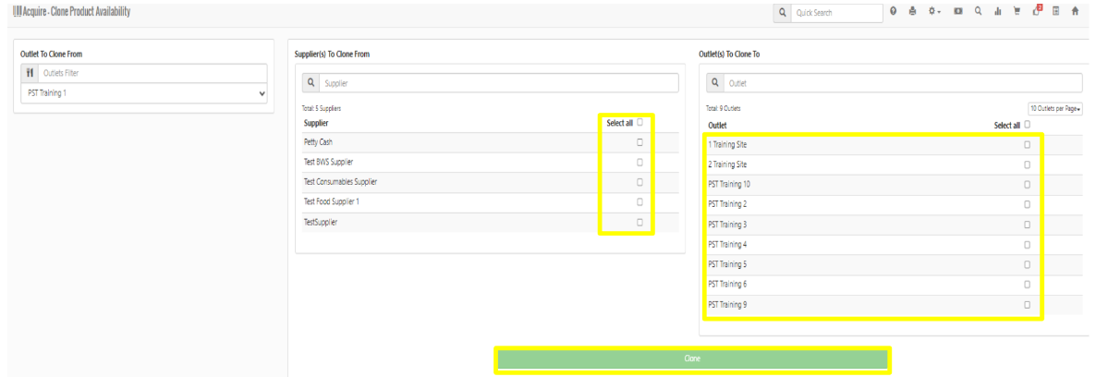
Task: Click the money note icon in toolbar
Action: pos(958,12)
